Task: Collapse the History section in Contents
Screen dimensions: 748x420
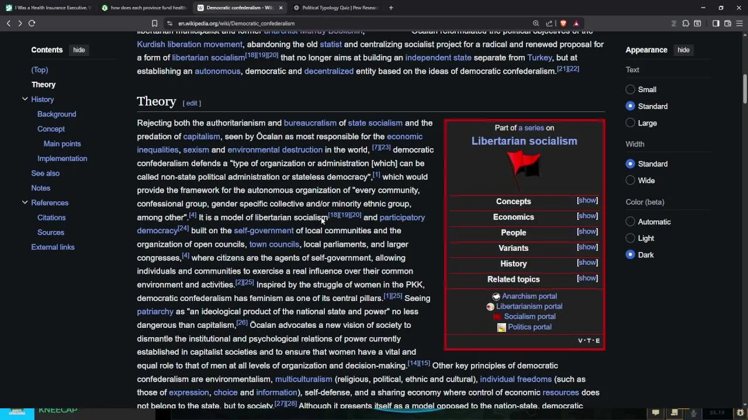Action: (x=25, y=99)
